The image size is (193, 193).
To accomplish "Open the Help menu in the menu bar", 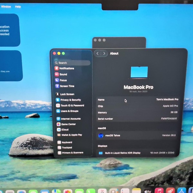I will click(18, 7).
